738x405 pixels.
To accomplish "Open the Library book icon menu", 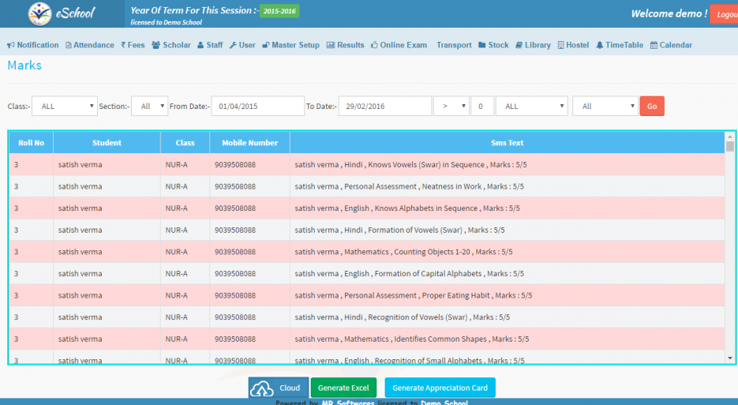I will point(531,45).
